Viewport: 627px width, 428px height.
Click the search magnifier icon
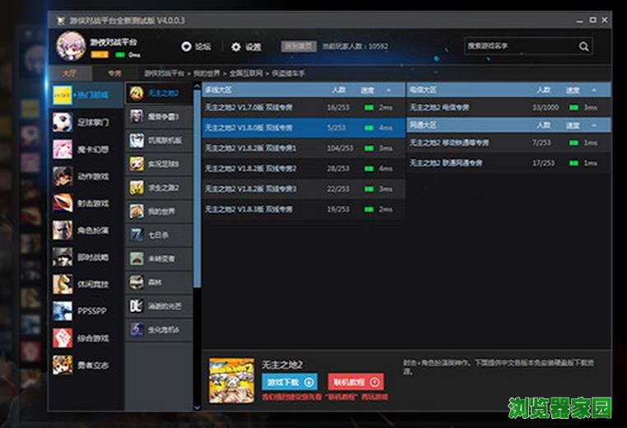(583, 47)
